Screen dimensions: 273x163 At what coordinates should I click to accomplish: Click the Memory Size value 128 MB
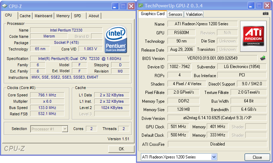pyautogui.click(x=184, y=109)
